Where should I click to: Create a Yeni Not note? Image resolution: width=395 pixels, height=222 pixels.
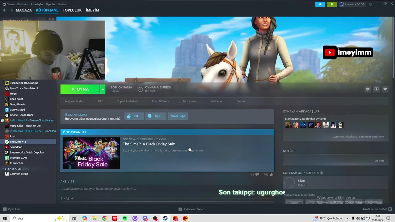(x=378, y=161)
